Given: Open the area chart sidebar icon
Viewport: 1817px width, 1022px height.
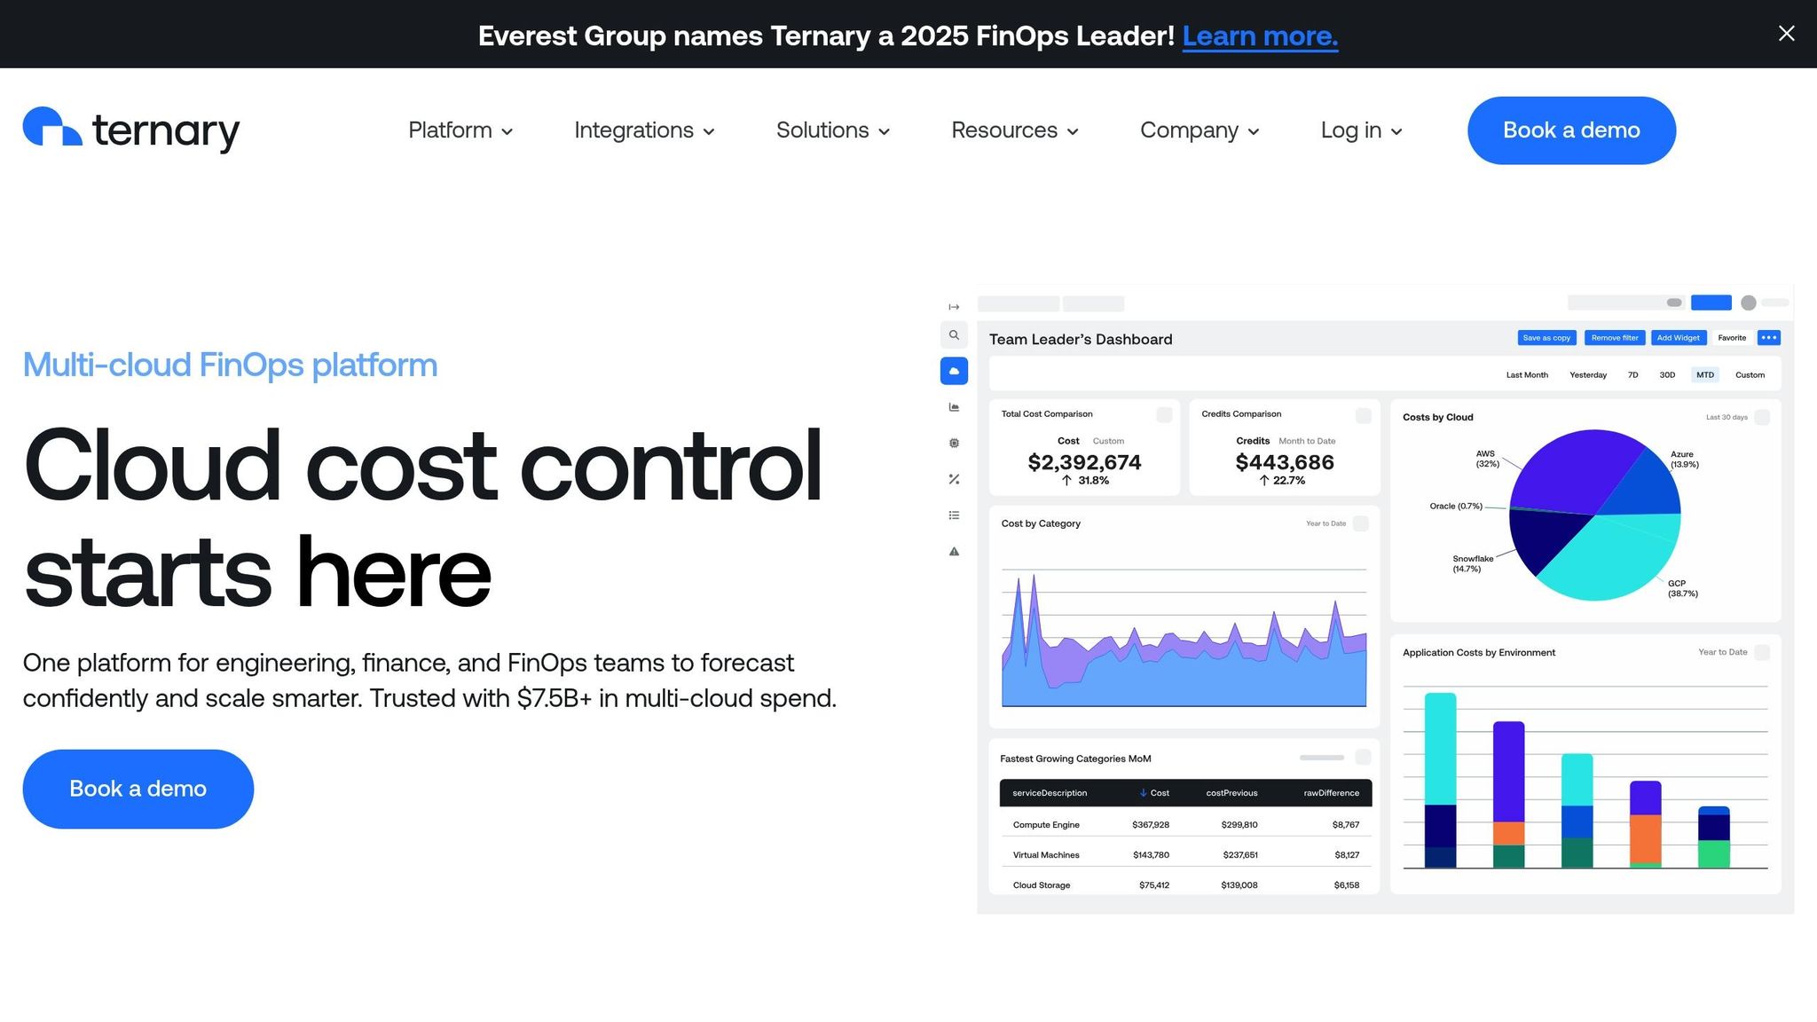Looking at the screenshot, I should point(954,407).
